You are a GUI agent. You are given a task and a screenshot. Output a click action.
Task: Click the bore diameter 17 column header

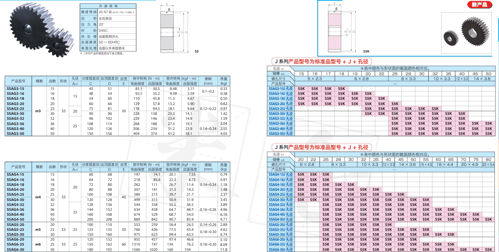pos(328,74)
